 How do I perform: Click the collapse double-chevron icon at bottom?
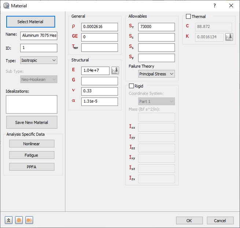(x=8, y=220)
